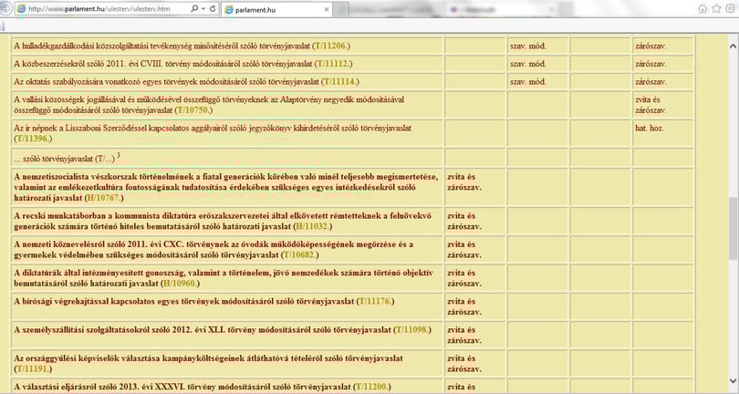The height and width of the screenshot is (394, 739).
Task: Open the Favorites star icon
Action: click(x=716, y=8)
